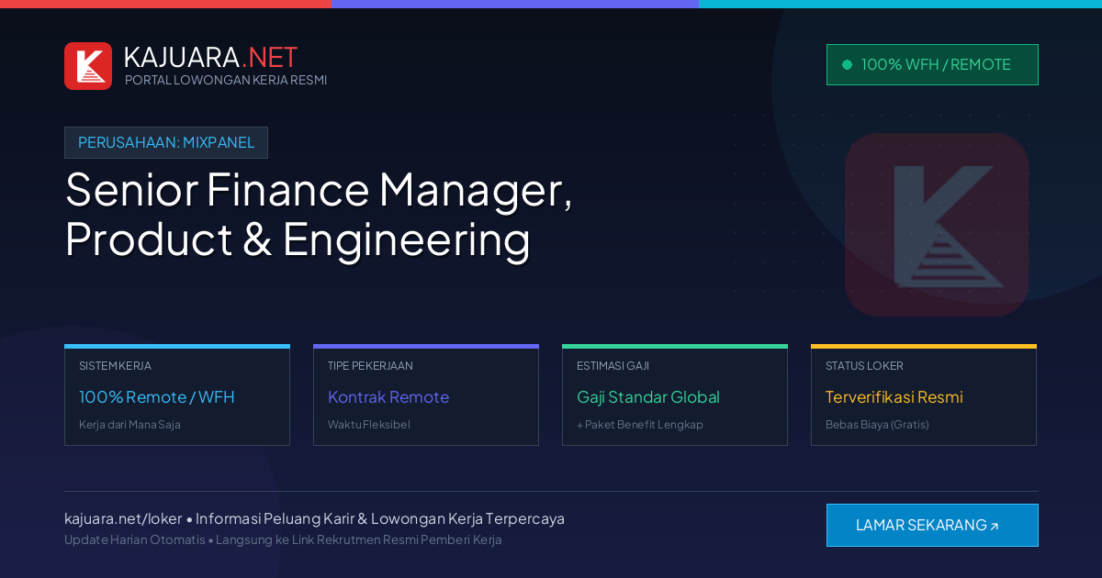The image size is (1102, 578).
Task: Click 'Bebas Biaya (Gratis)' text
Action: pos(877,425)
